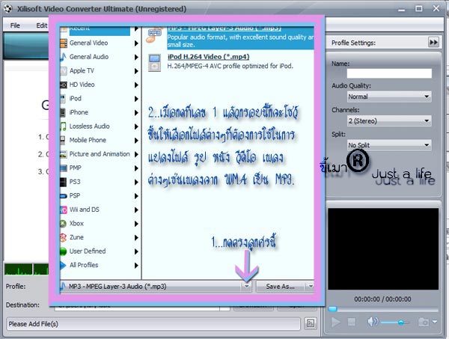Select the User Defined category text
Screen dimensions: 449x339
(x=88, y=251)
